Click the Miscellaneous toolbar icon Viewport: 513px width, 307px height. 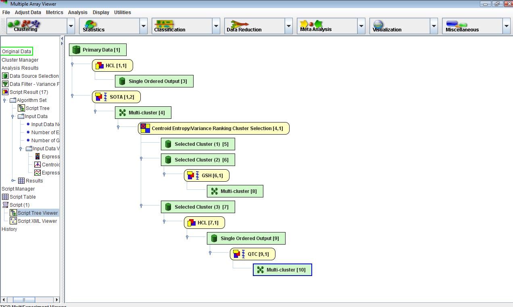point(462,26)
